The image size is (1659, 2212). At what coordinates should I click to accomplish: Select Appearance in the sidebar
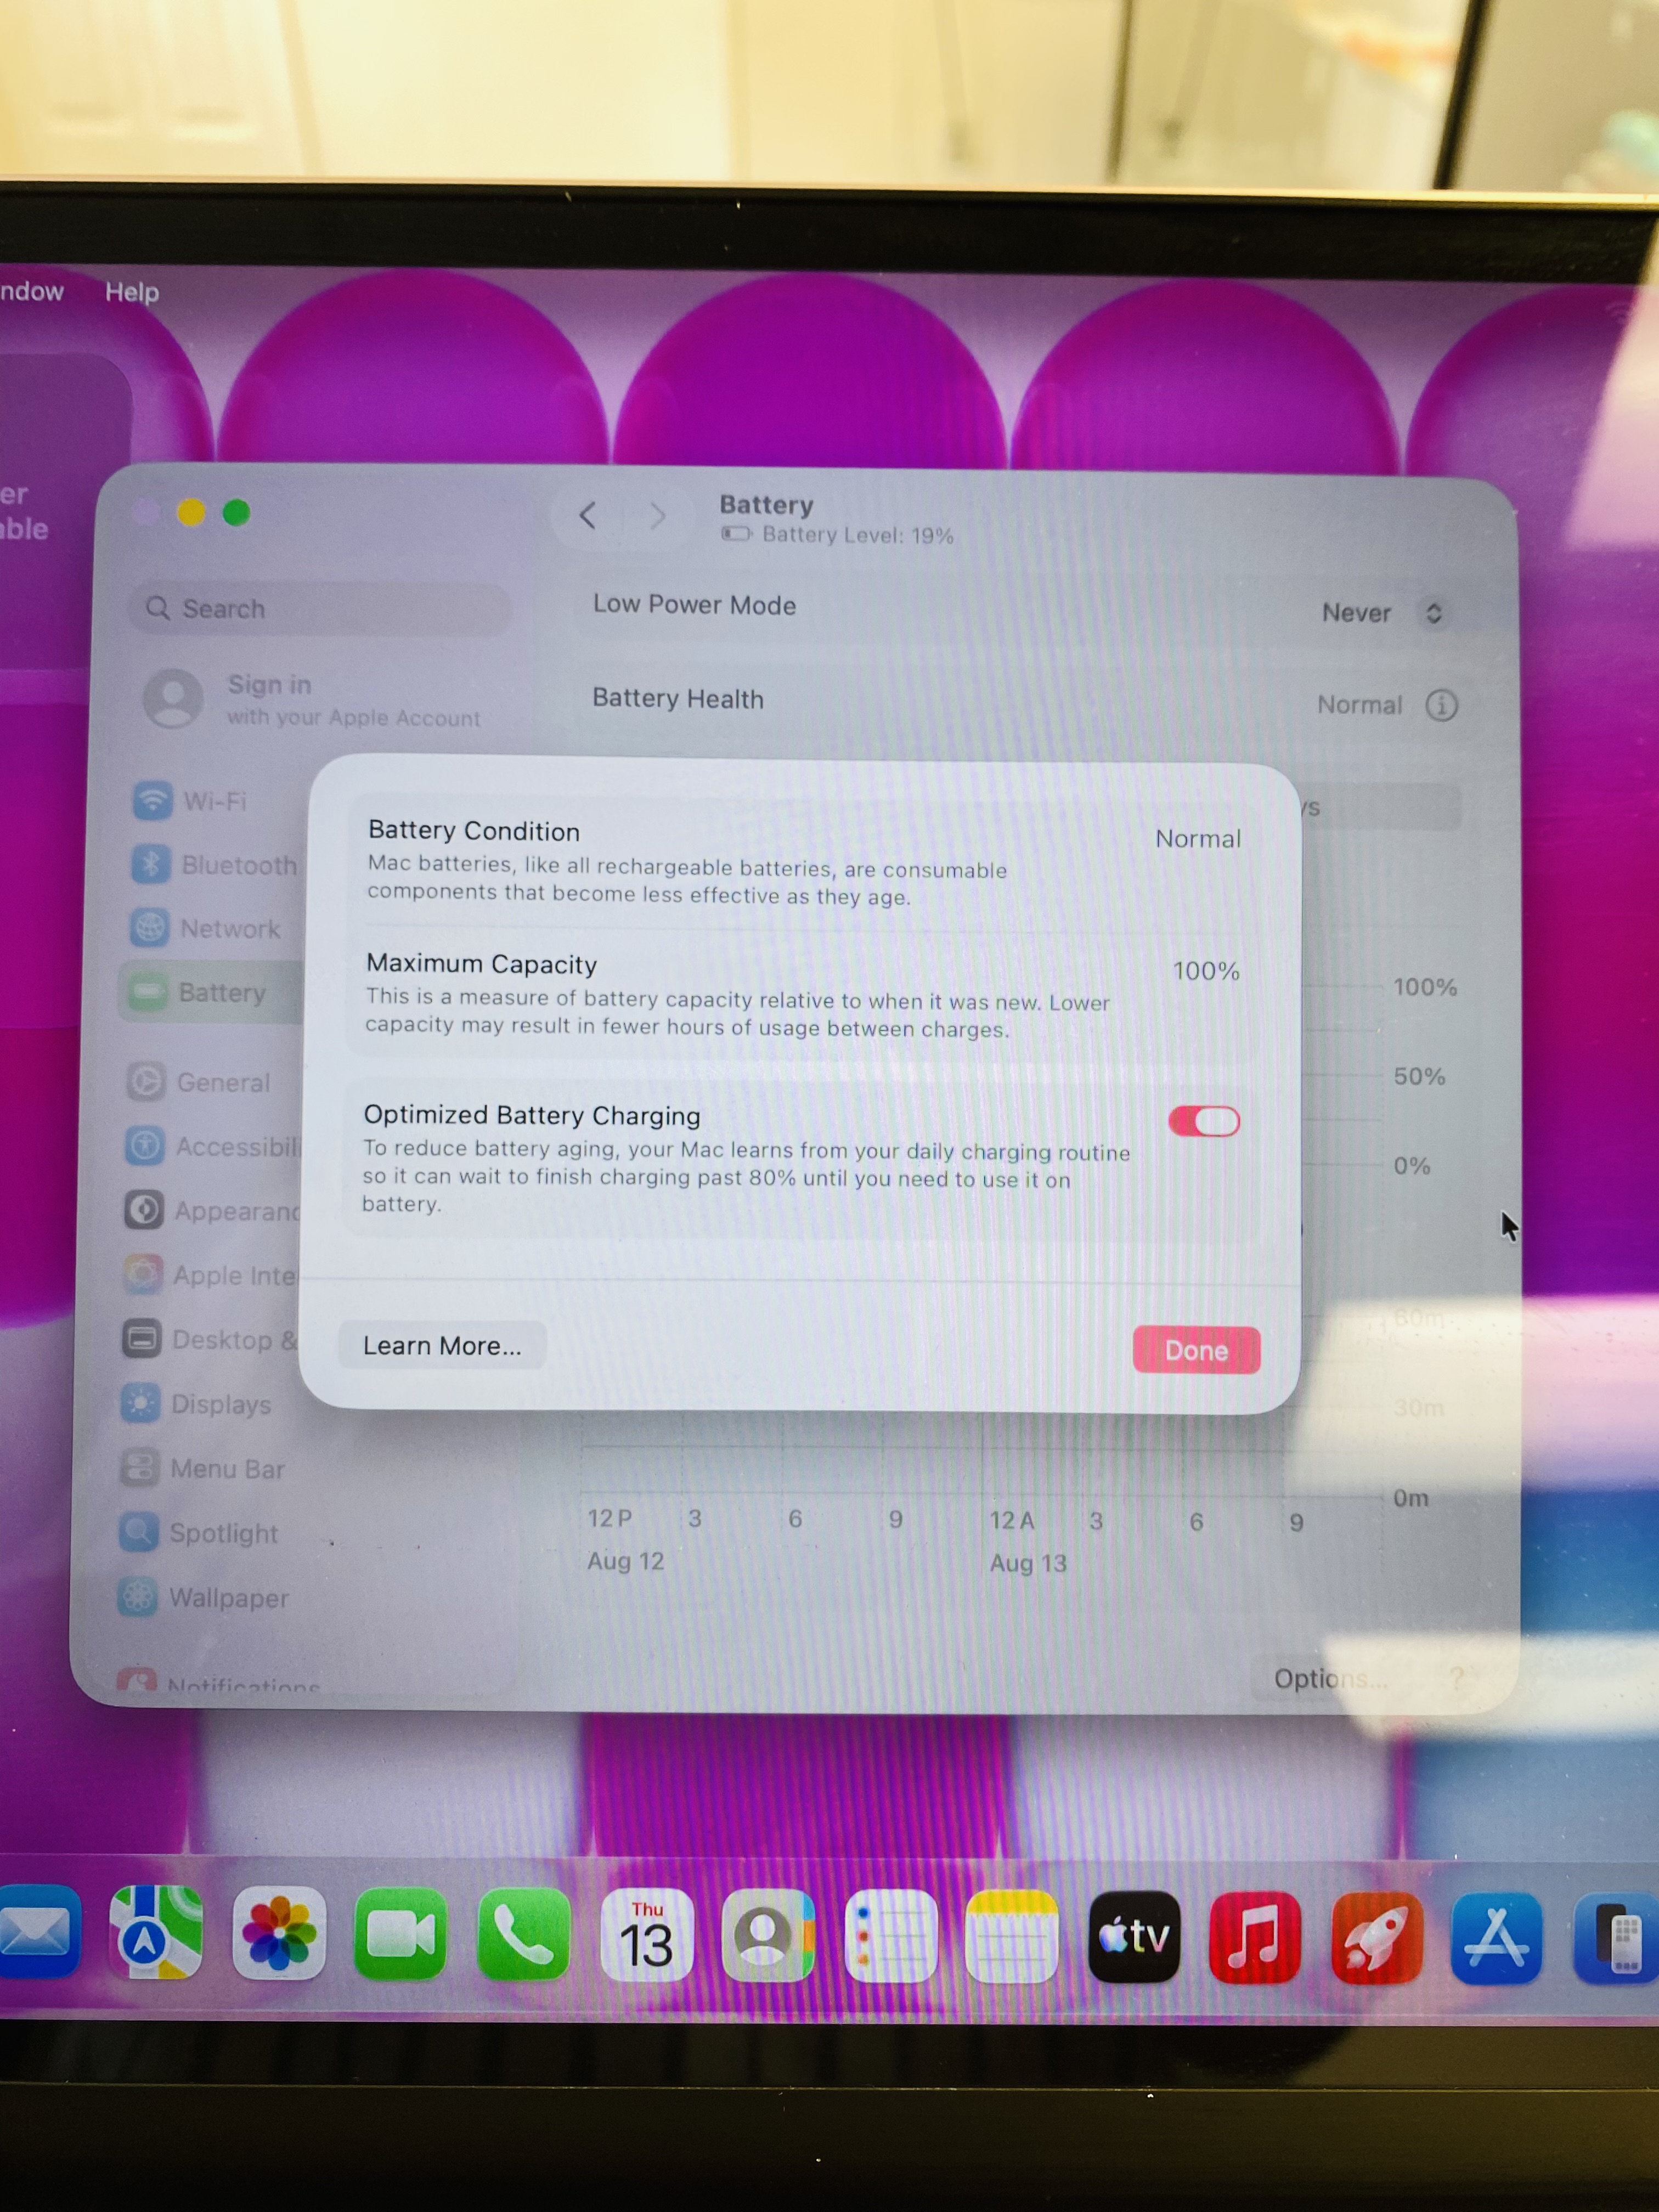point(211,1210)
